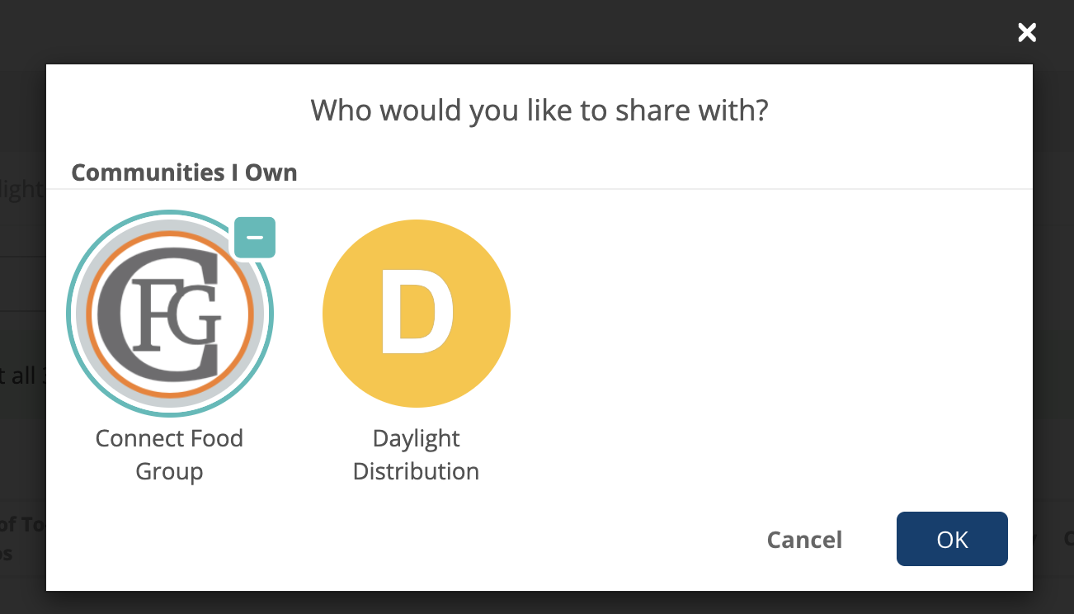
Task: Click the white D letter in the yellow avatar
Action: tap(416, 314)
